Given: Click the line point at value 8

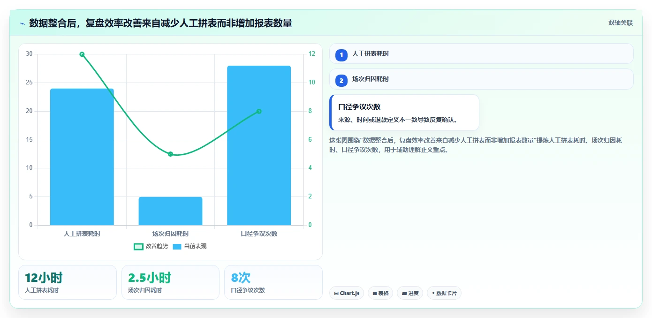Looking at the screenshot, I should tap(259, 111).
